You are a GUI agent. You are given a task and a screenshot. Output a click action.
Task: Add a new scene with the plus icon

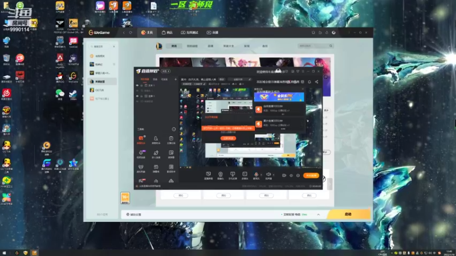[176, 79]
